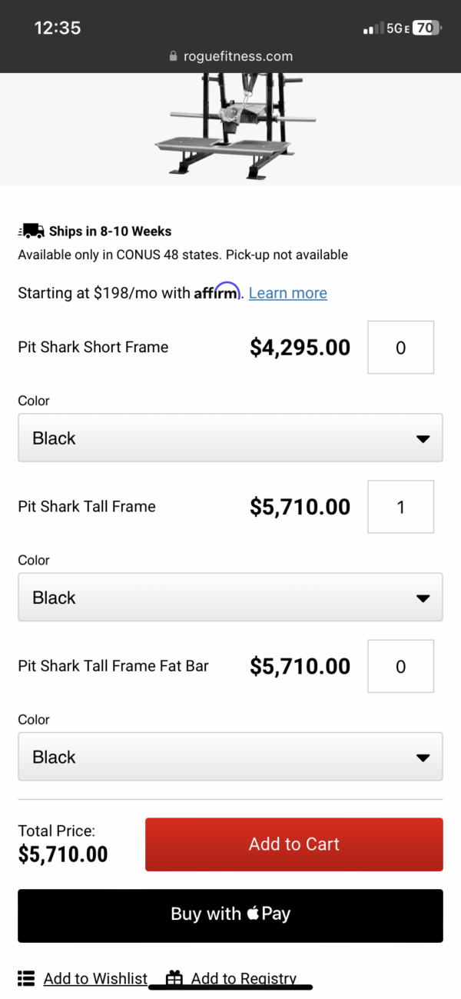Tap the cellular signal indicator

[370, 27]
